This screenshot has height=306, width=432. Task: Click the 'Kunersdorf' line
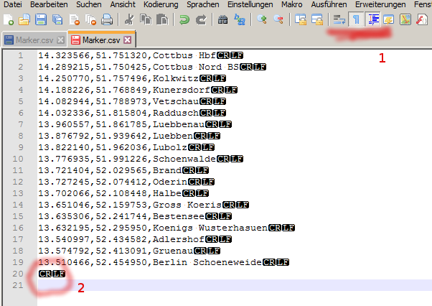(138, 90)
